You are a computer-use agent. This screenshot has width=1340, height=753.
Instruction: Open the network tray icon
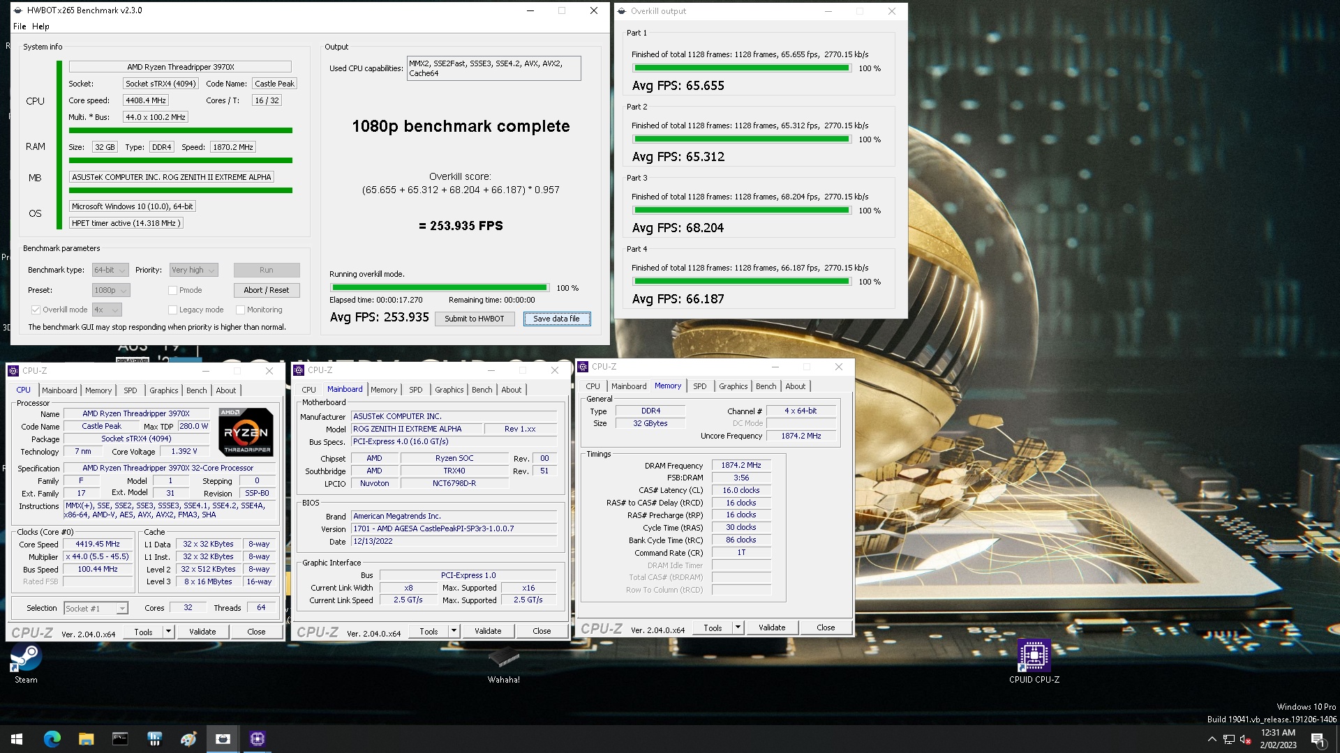(x=1229, y=739)
